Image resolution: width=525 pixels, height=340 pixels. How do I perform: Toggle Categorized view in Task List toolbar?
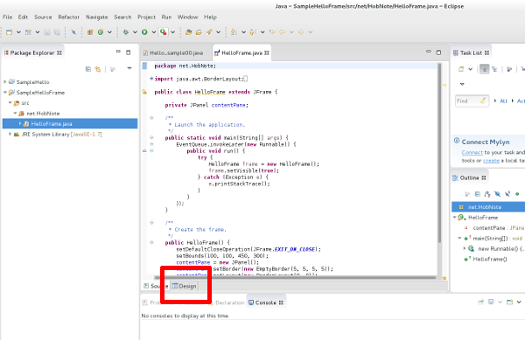[484, 69]
